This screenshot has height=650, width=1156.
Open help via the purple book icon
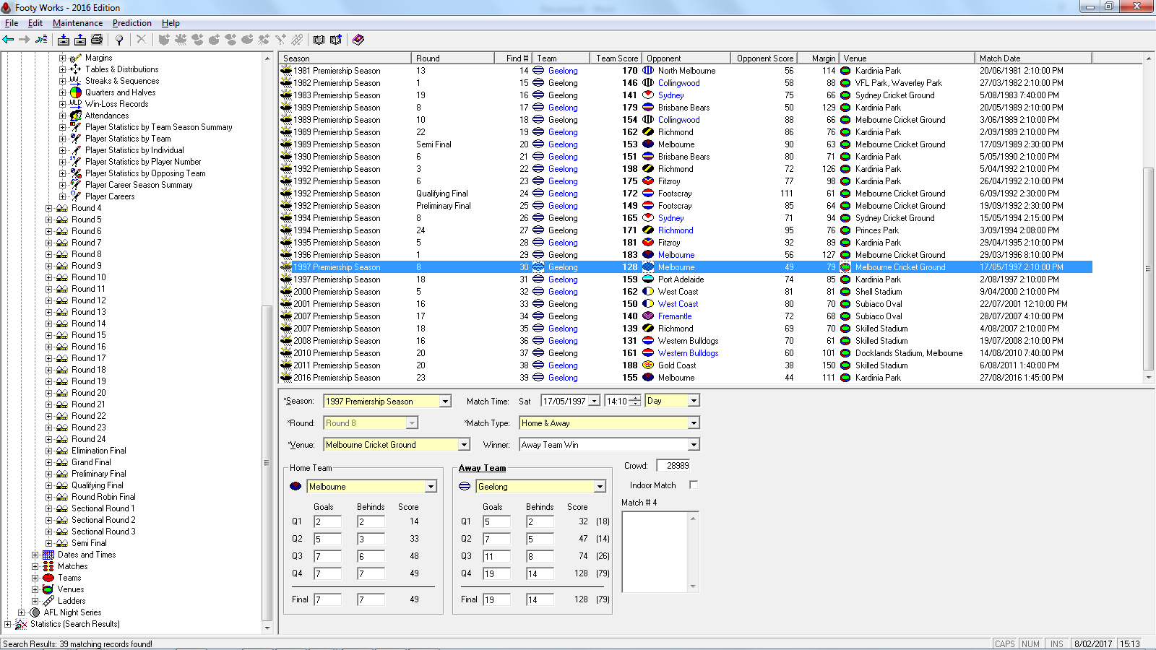coord(358,40)
